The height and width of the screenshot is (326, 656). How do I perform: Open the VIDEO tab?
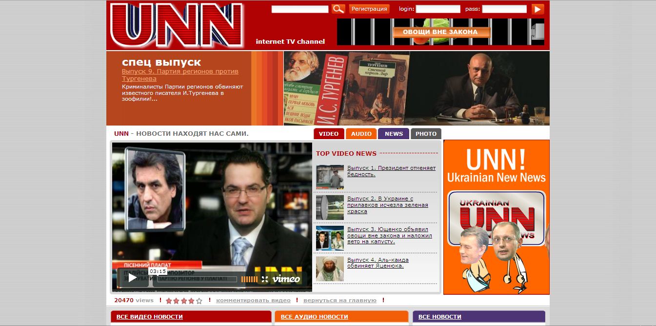(329, 134)
